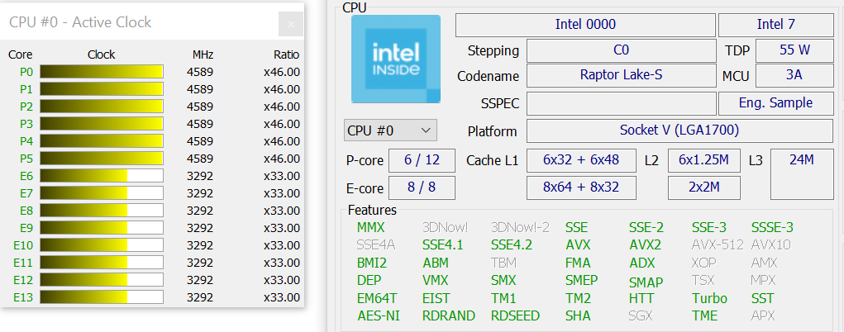Click the Turbo feature indicator
The height and width of the screenshot is (332, 844).
pos(709,298)
